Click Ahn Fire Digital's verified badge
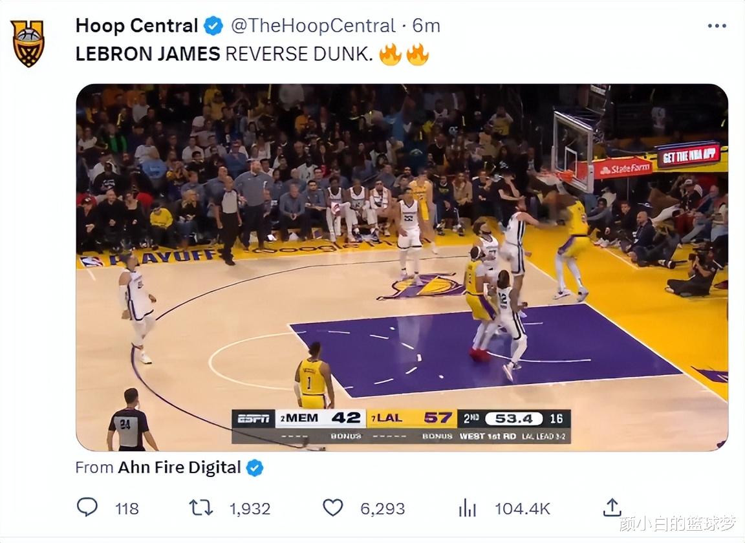Viewport: 745px width, 543px height. [255, 467]
